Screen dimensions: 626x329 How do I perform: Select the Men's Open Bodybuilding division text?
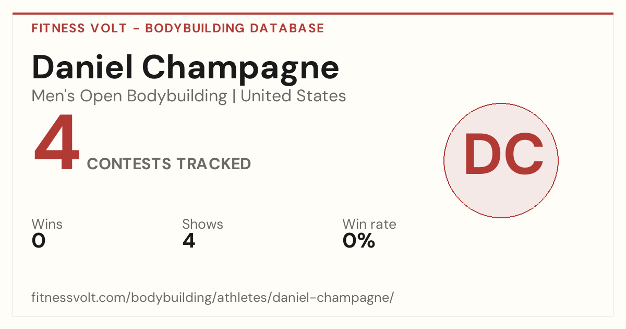pos(129,96)
